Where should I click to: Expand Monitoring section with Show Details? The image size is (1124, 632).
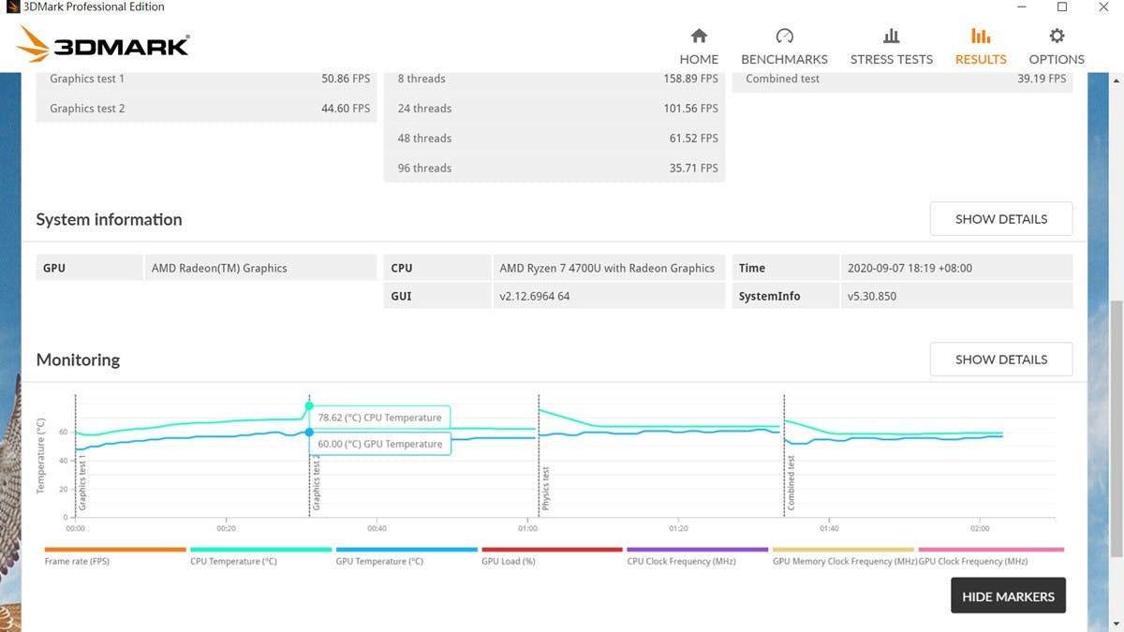coord(1000,360)
